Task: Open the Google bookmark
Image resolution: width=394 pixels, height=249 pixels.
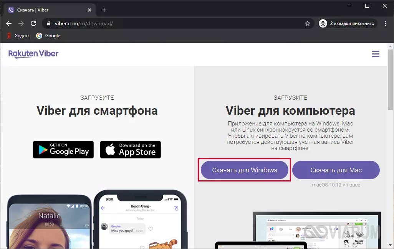Action: point(48,36)
